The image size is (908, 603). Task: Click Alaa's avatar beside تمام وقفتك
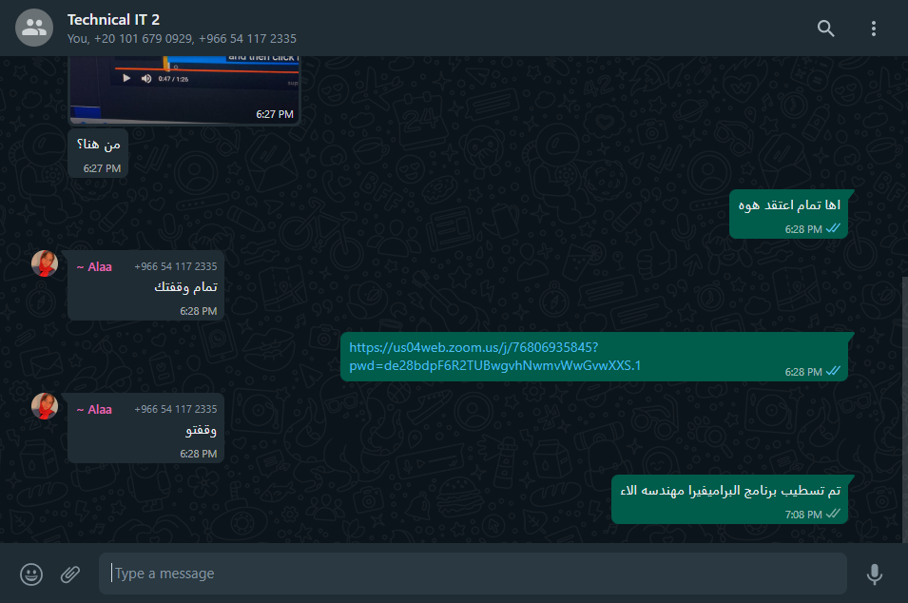click(45, 263)
